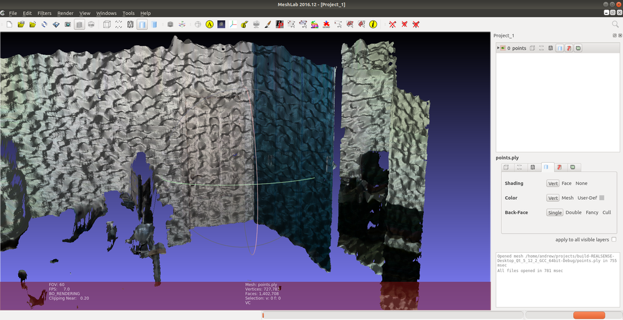
Task: Click the User-Def gray color swatch
Action: 602,198
